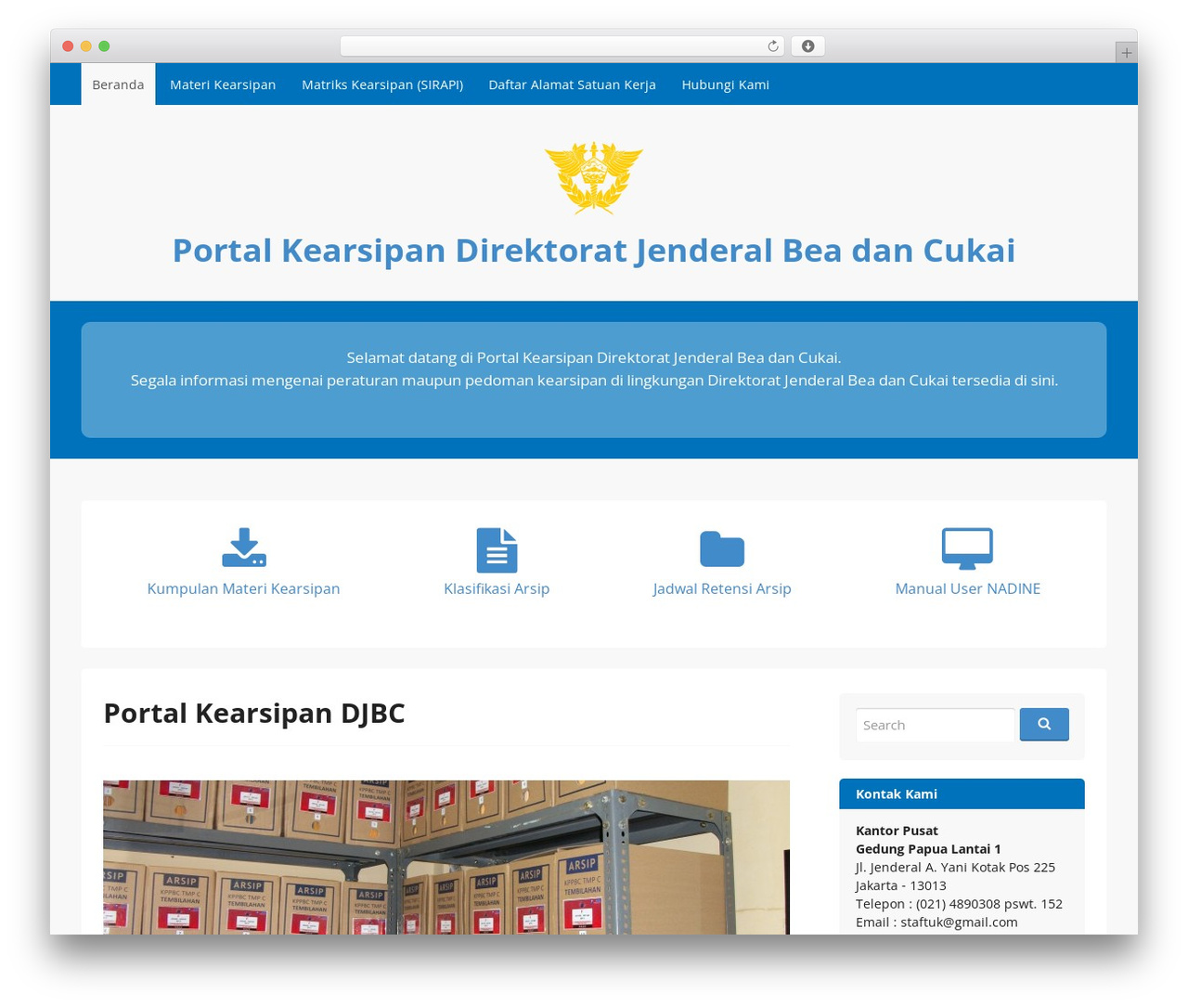Minimize the window with the yellow button
This screenshot has width=1188, height=1006.
[x=86, y=46]
